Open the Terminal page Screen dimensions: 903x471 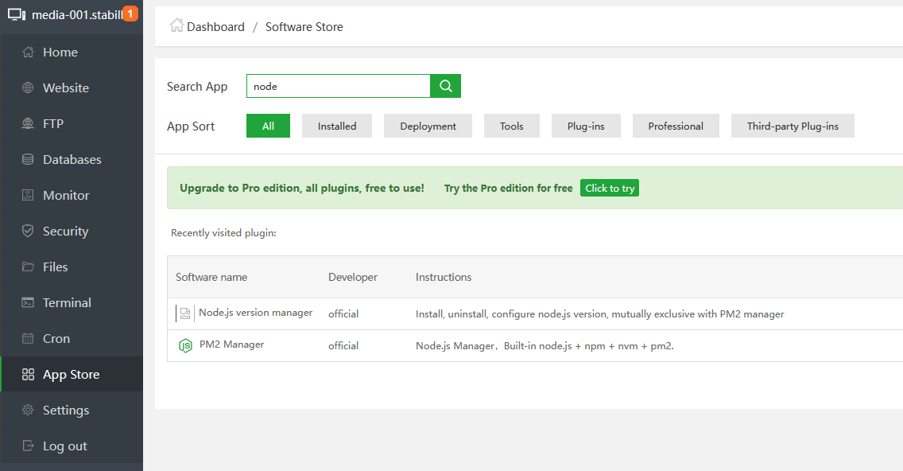tap(67, 302)
